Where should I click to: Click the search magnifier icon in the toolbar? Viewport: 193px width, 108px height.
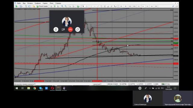tap(173, 6)
